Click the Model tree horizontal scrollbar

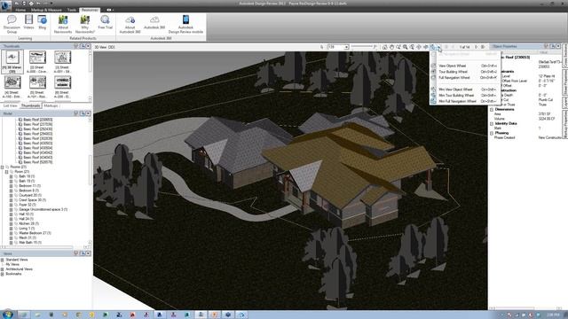pyautogui.click(x=44, y=247)
